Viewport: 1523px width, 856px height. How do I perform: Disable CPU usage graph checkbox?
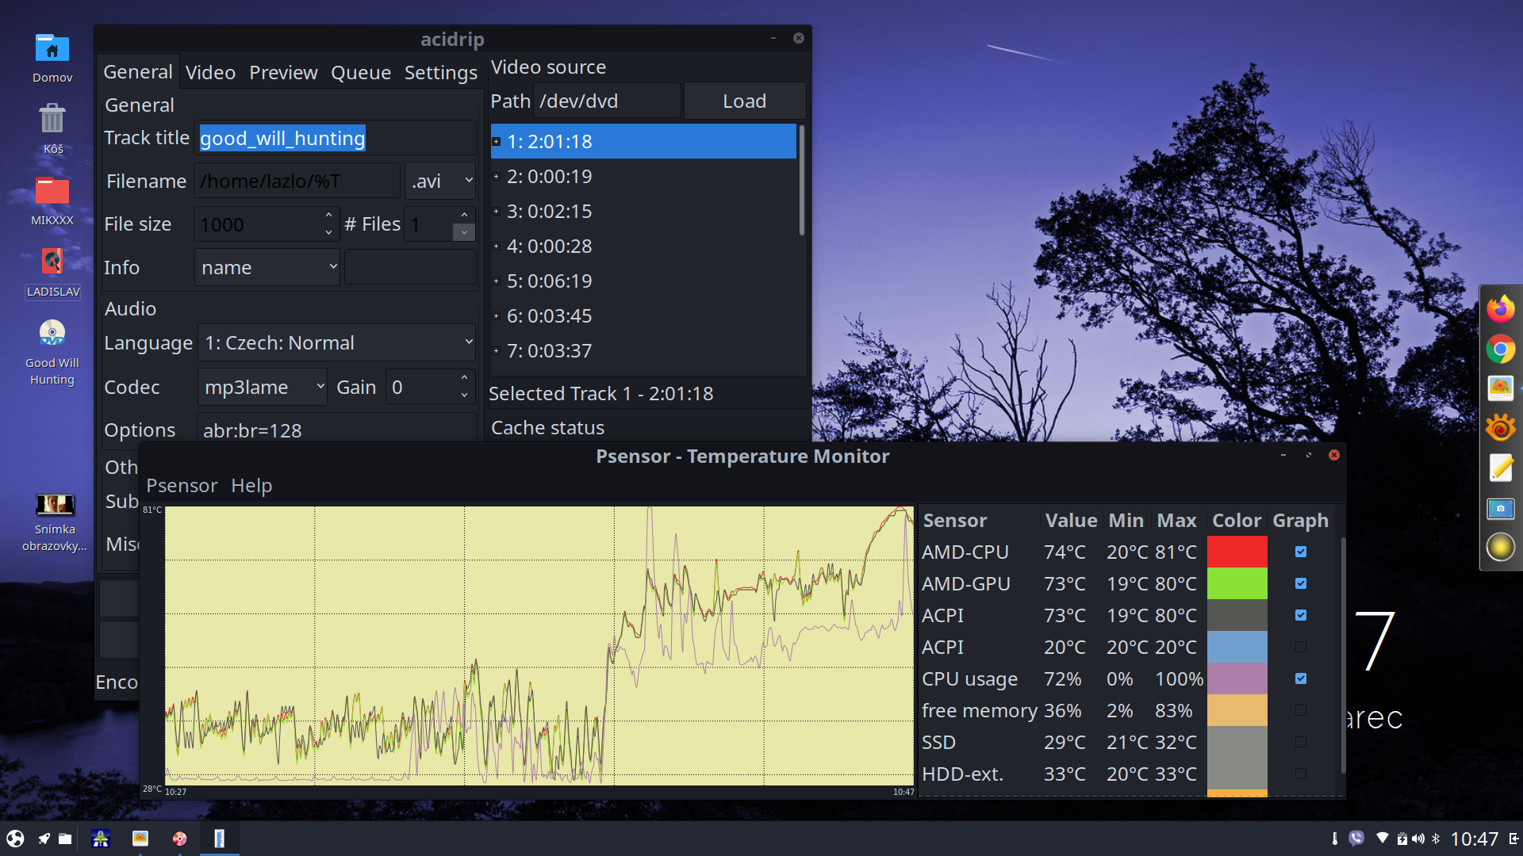pos(1301,678)
